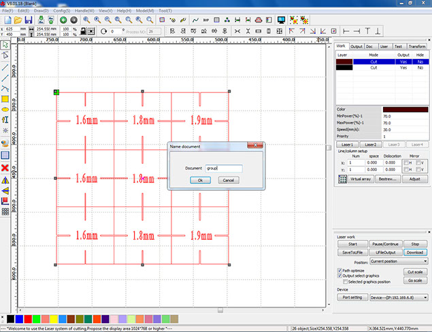432x332 pixels.
Task: Open the File menu
Action: coord(7,11)
